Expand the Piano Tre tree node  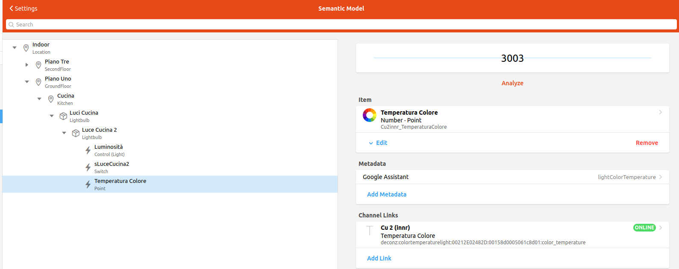tap(27, 65)
